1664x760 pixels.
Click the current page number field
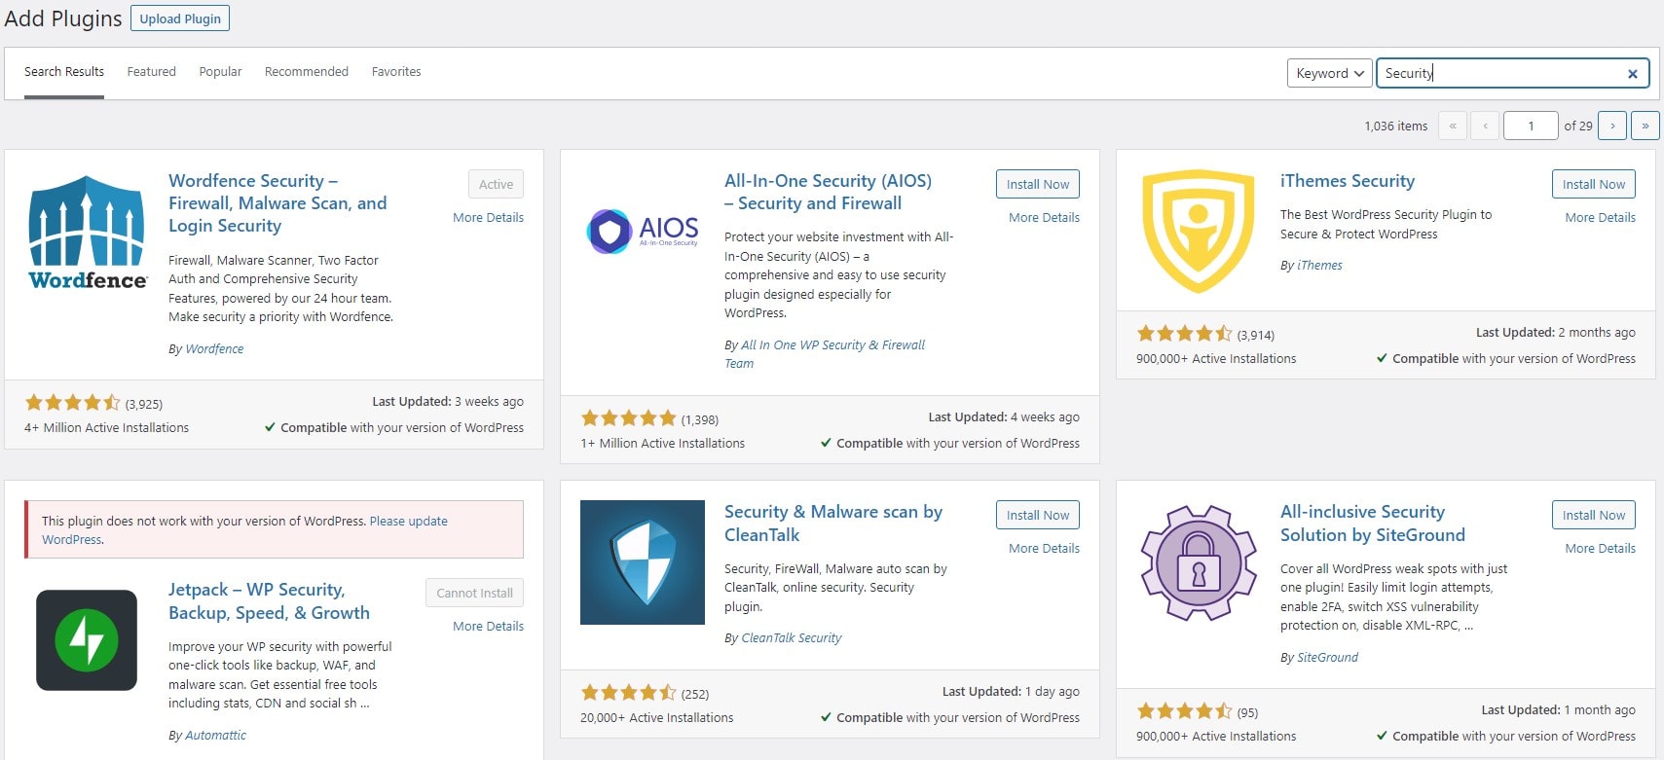pyautogui.click(x=1532, y=126)
